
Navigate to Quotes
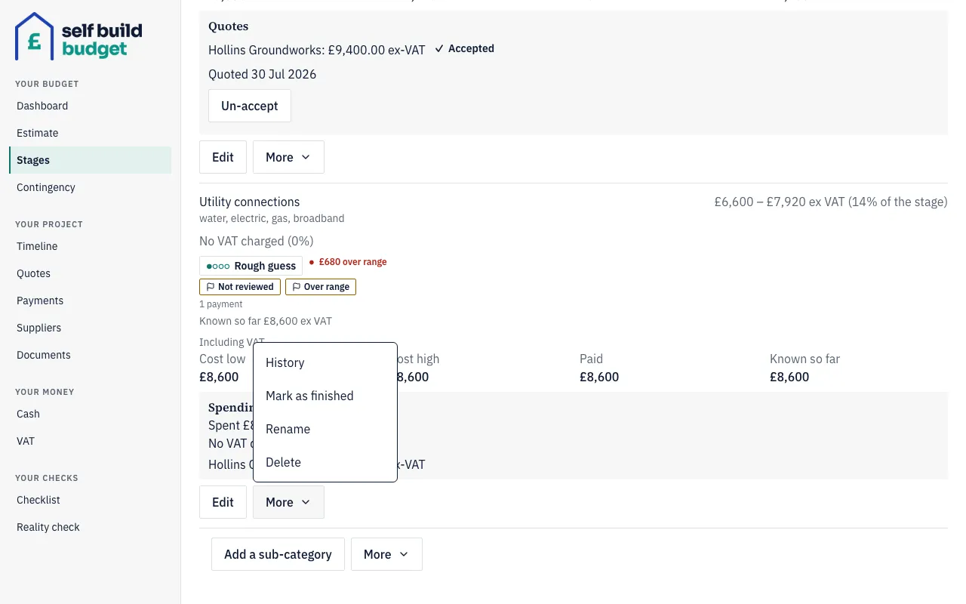[x=90, y=273]
